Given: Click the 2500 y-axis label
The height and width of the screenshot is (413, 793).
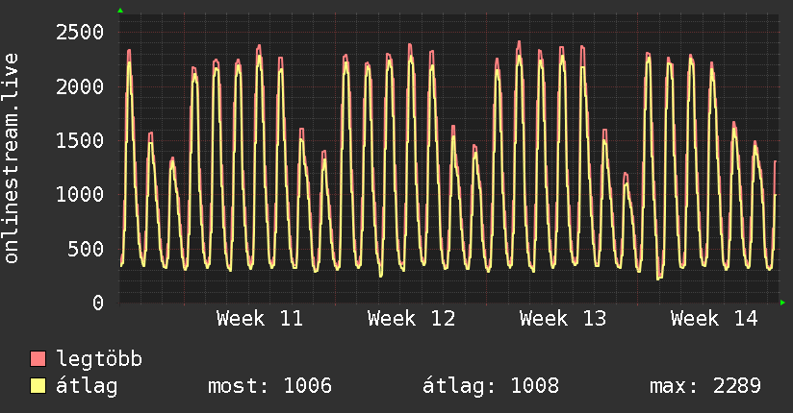Looking at the screenshot, I should tap(80, 33).
